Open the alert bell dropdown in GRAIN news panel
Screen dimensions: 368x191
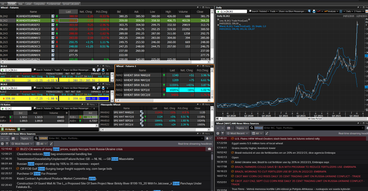pyautogui.click(x=208, y=138)
